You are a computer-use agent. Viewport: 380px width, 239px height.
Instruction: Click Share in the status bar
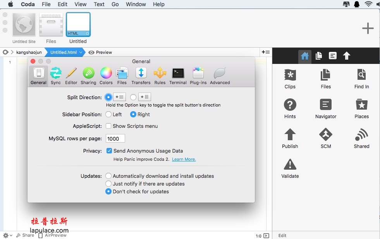click(25, 235)
